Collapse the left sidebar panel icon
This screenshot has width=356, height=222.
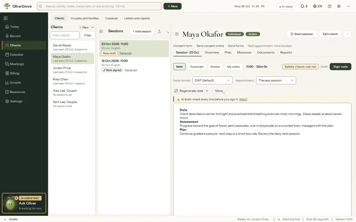[x=6, y=18]
